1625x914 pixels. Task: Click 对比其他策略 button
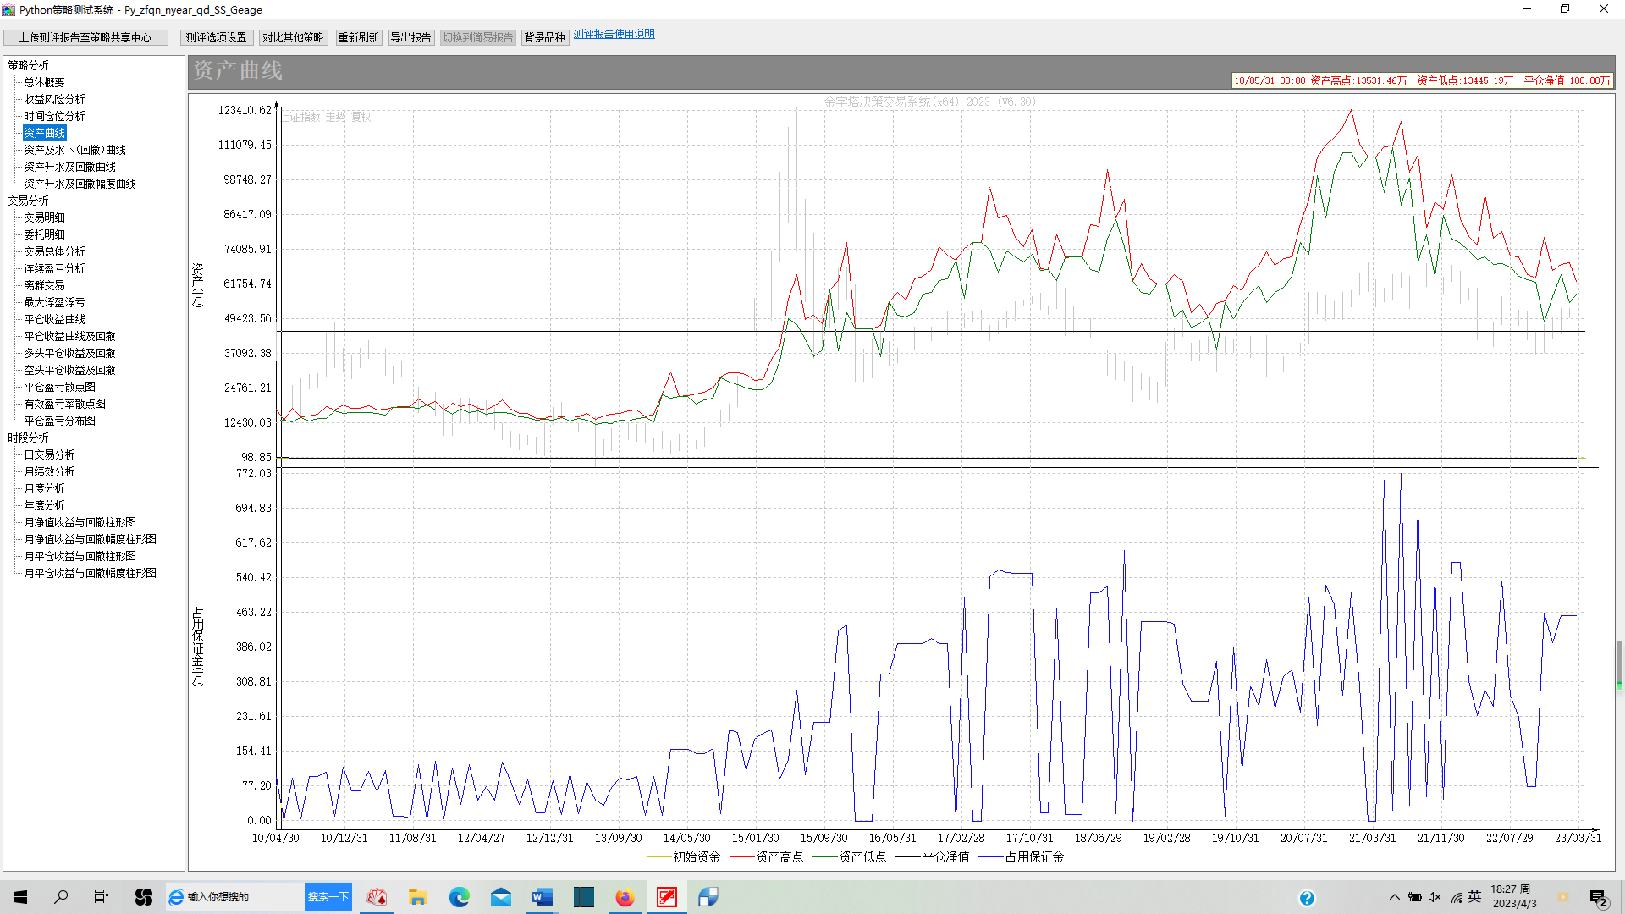(293, 37)
